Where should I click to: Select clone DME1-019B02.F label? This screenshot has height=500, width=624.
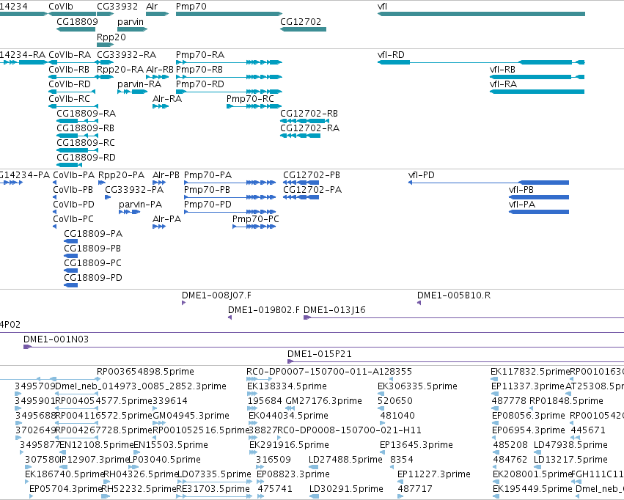pos(264,310)
